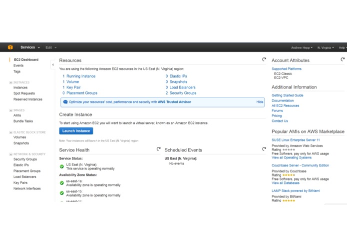Open Spot Requests in the sidebar
This screenshot has width=347, height=247.
pyautogui.click(x=24, y=93)
